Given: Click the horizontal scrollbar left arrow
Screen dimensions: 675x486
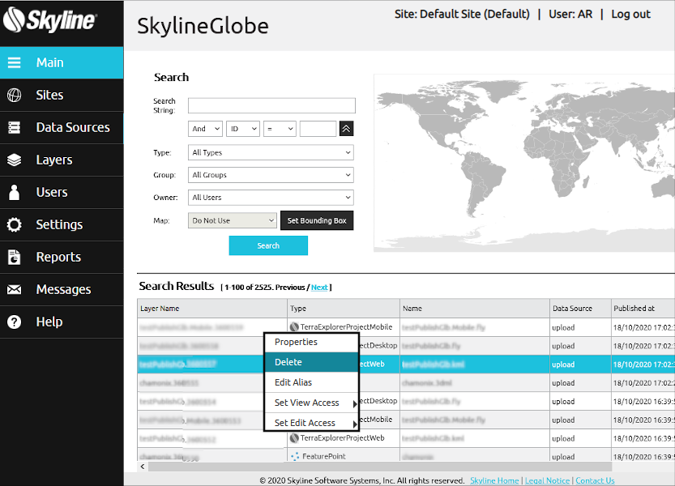Looking at the screenshot, I should pyautogui.click(x=143, y=467).
